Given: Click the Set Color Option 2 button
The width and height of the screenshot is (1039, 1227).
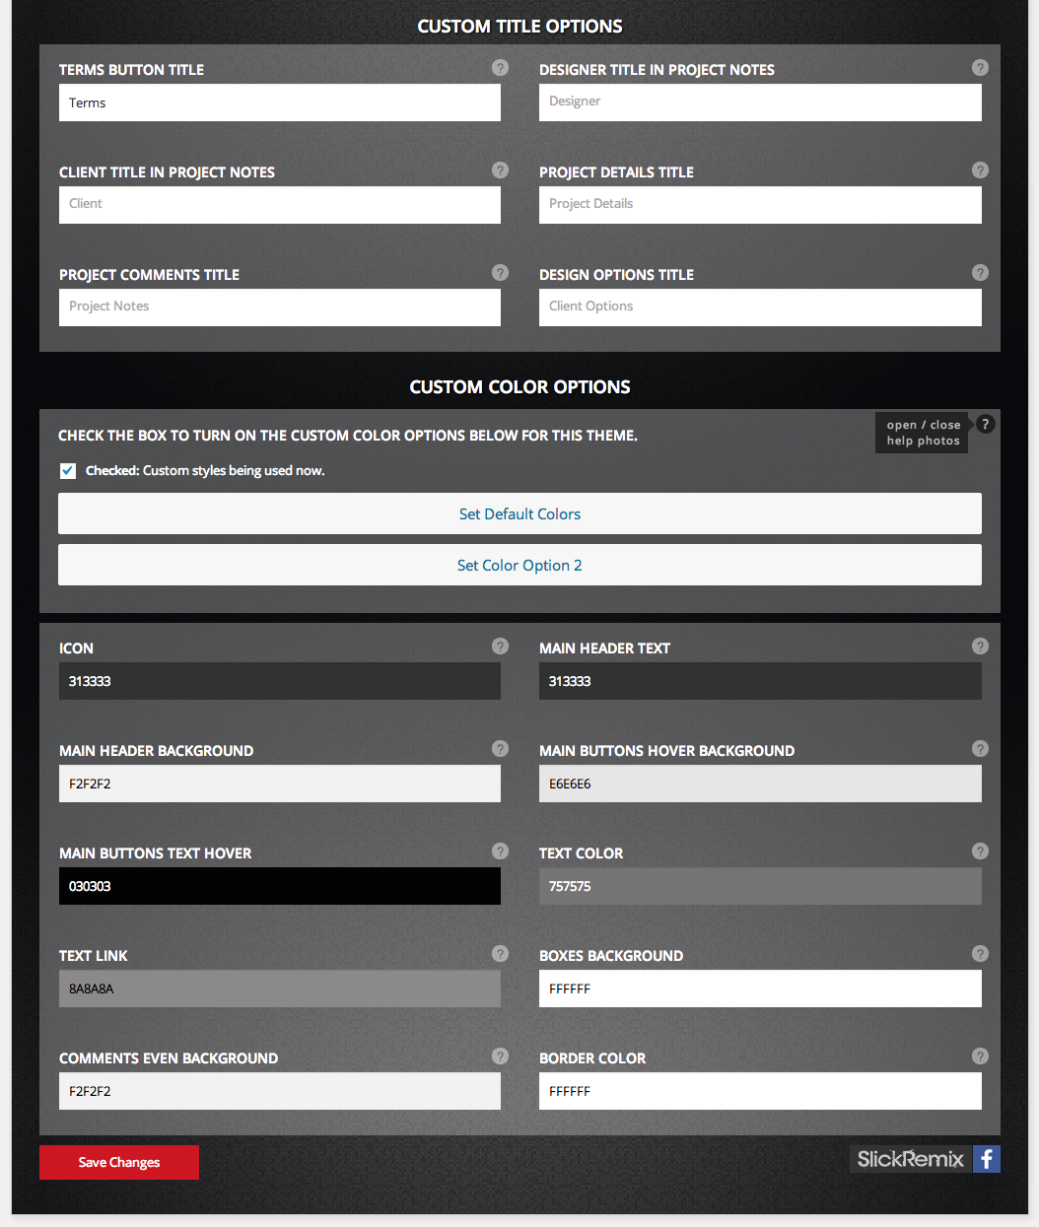Looking at the screenshot, I should coord(519,565).
